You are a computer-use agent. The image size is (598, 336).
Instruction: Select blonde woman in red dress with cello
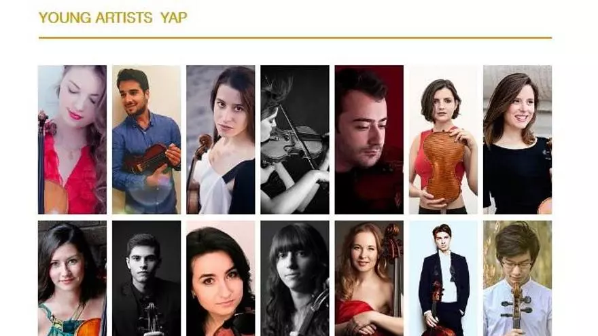point(369,278)
